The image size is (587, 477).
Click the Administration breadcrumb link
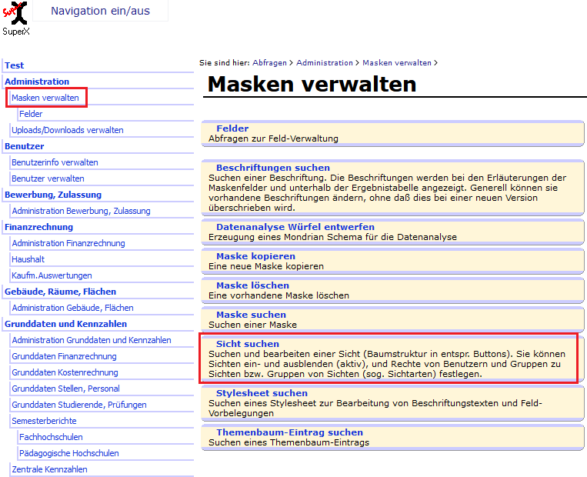tap(325, 63)
